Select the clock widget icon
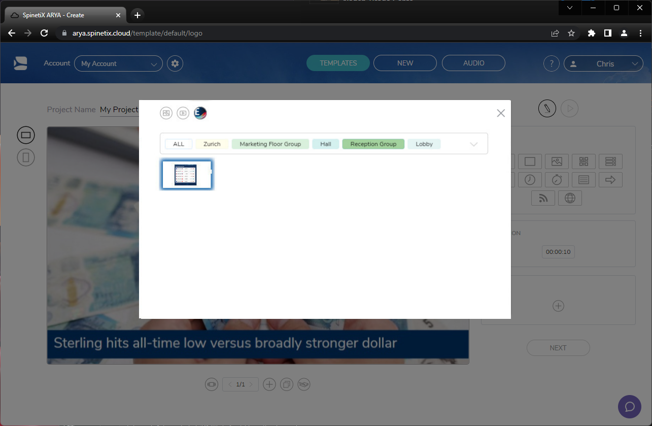652x426 pixels. (x=530, y=179)
